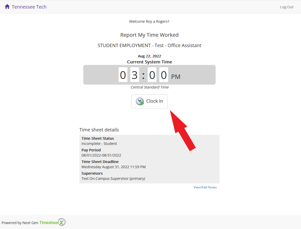Click the purple home icon
301x229 pixels.
[7, 7]
